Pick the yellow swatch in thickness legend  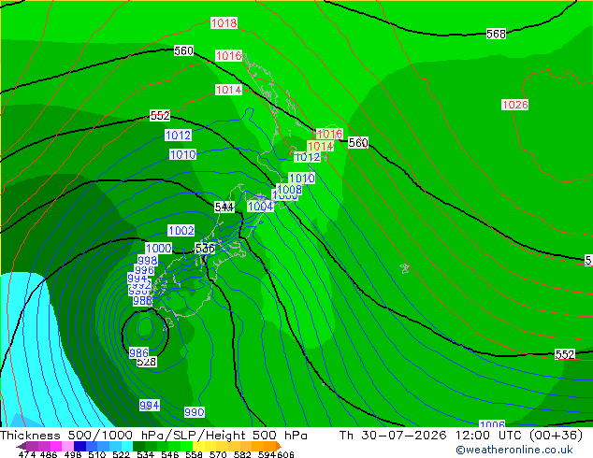(x=198, y=446)
